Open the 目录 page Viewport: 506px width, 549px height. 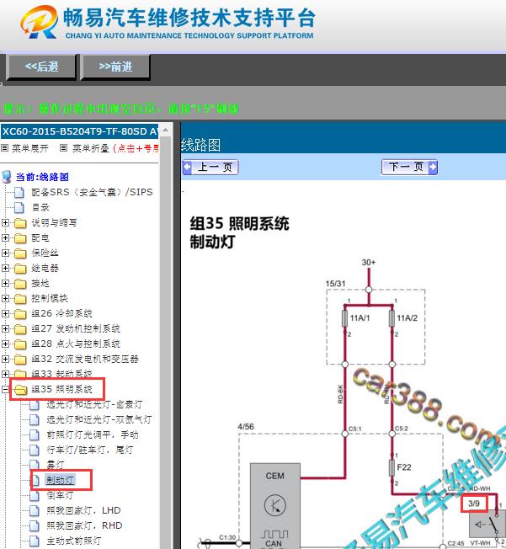pos(40,207)
